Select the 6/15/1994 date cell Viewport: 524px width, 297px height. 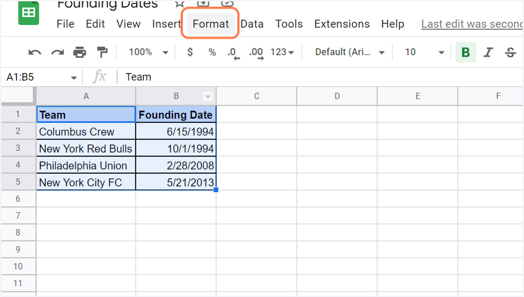[x=176, y=131]
